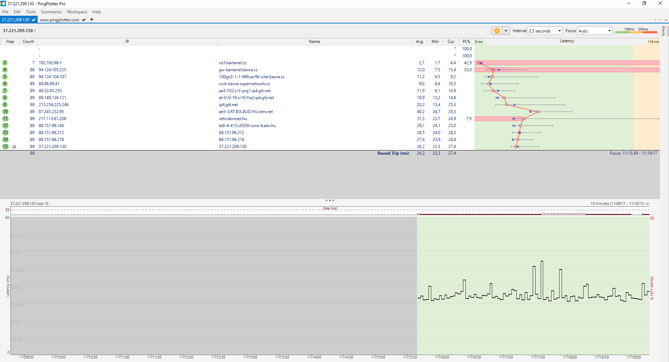Click the 100ms/200ms latency color scale
Screen dimensions: 669x362
tap(636, 31)
